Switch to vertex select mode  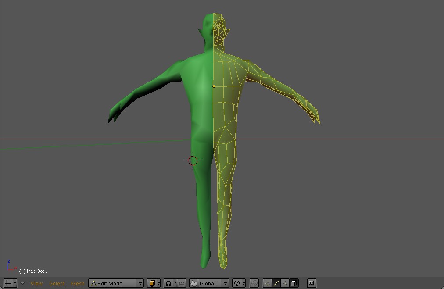click(267, 283)
